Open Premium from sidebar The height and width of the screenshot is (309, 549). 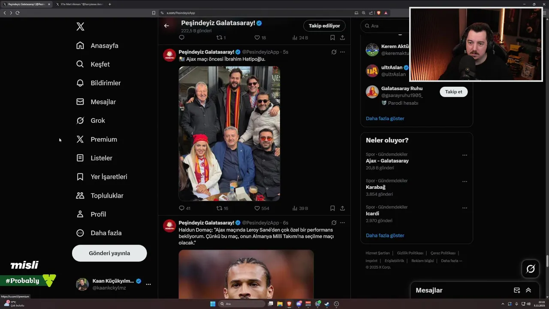[97, 139]
